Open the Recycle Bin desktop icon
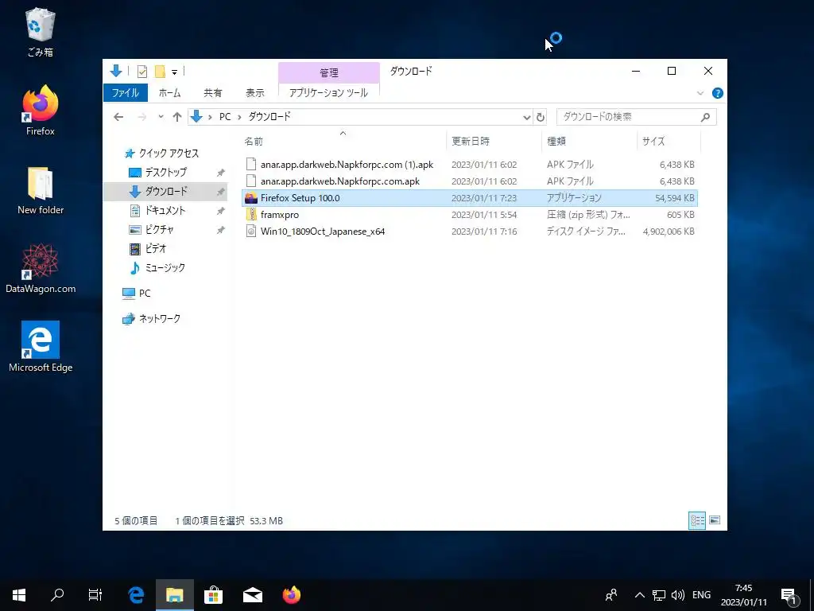This screenshot has width=814, height=611. click(x=40, y=32)
